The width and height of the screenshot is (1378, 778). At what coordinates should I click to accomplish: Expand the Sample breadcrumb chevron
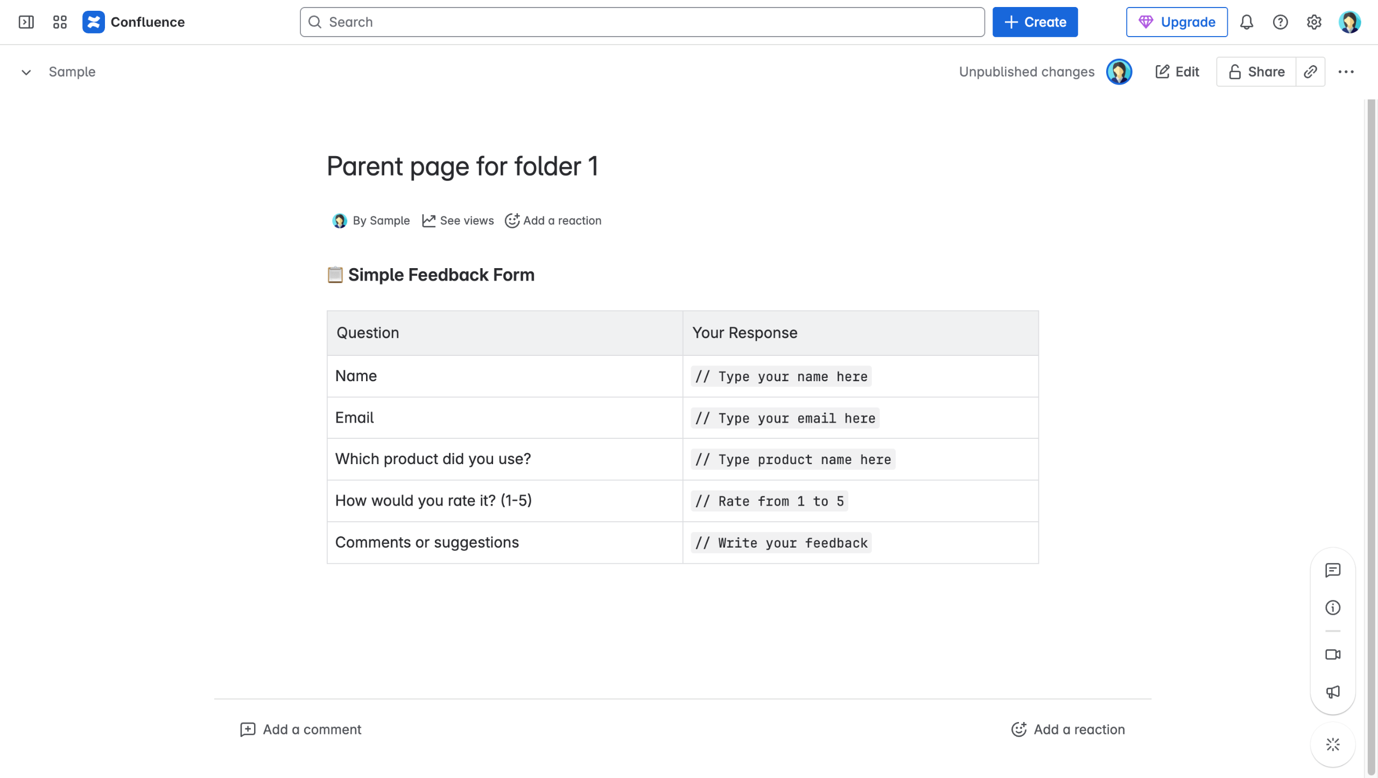[26, 72]
